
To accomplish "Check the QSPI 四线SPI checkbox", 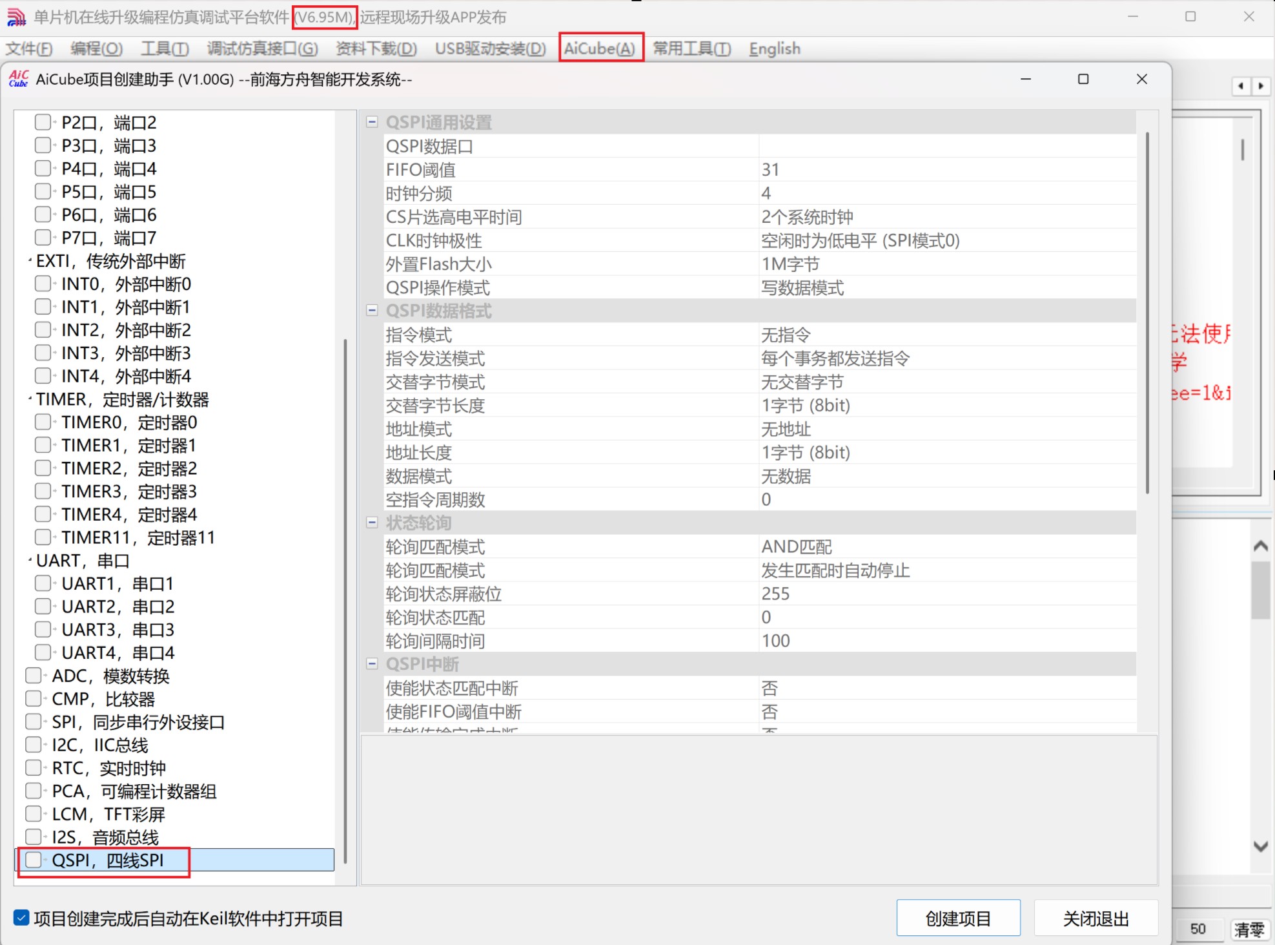I will coord(34,860).
